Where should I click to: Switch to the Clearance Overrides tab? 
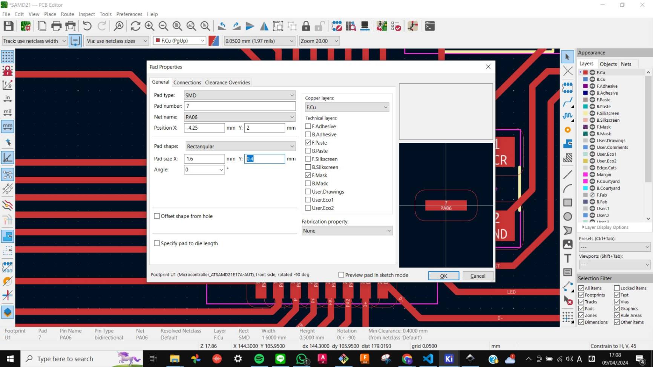click(x=227, y=83)
